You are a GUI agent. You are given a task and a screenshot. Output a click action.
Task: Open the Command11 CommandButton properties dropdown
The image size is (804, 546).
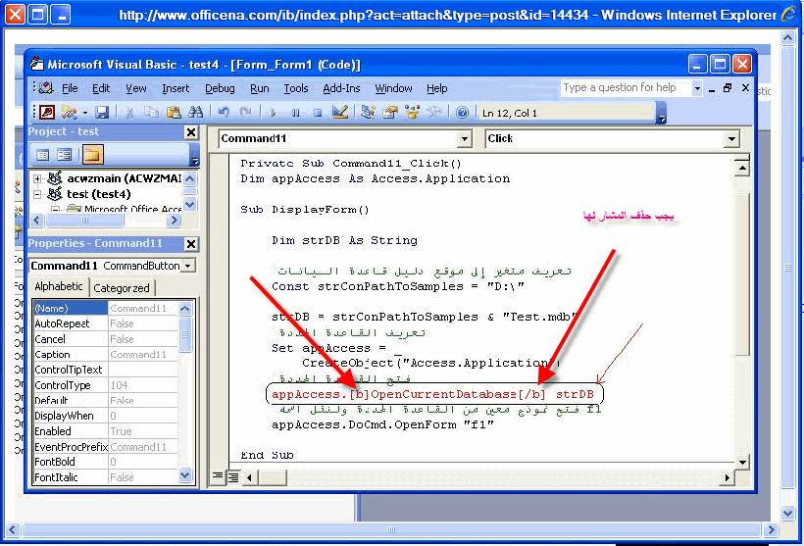coord(188,266)
